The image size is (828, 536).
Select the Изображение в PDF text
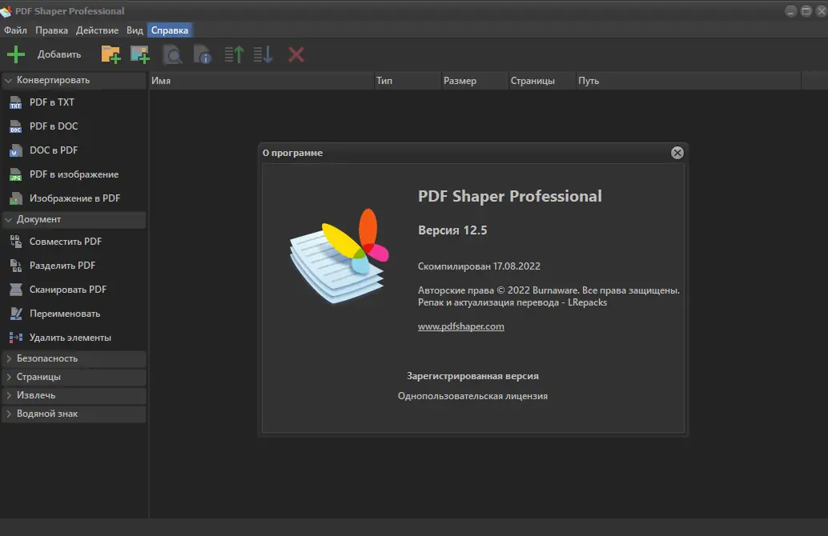coord(74,198)
